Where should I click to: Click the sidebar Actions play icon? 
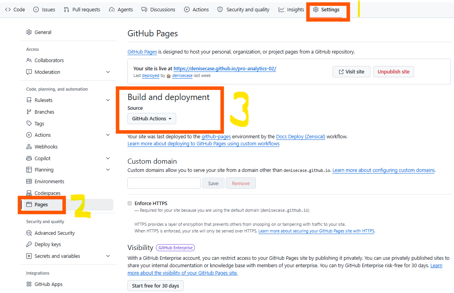pyautogui.click(x=29, y=135)
